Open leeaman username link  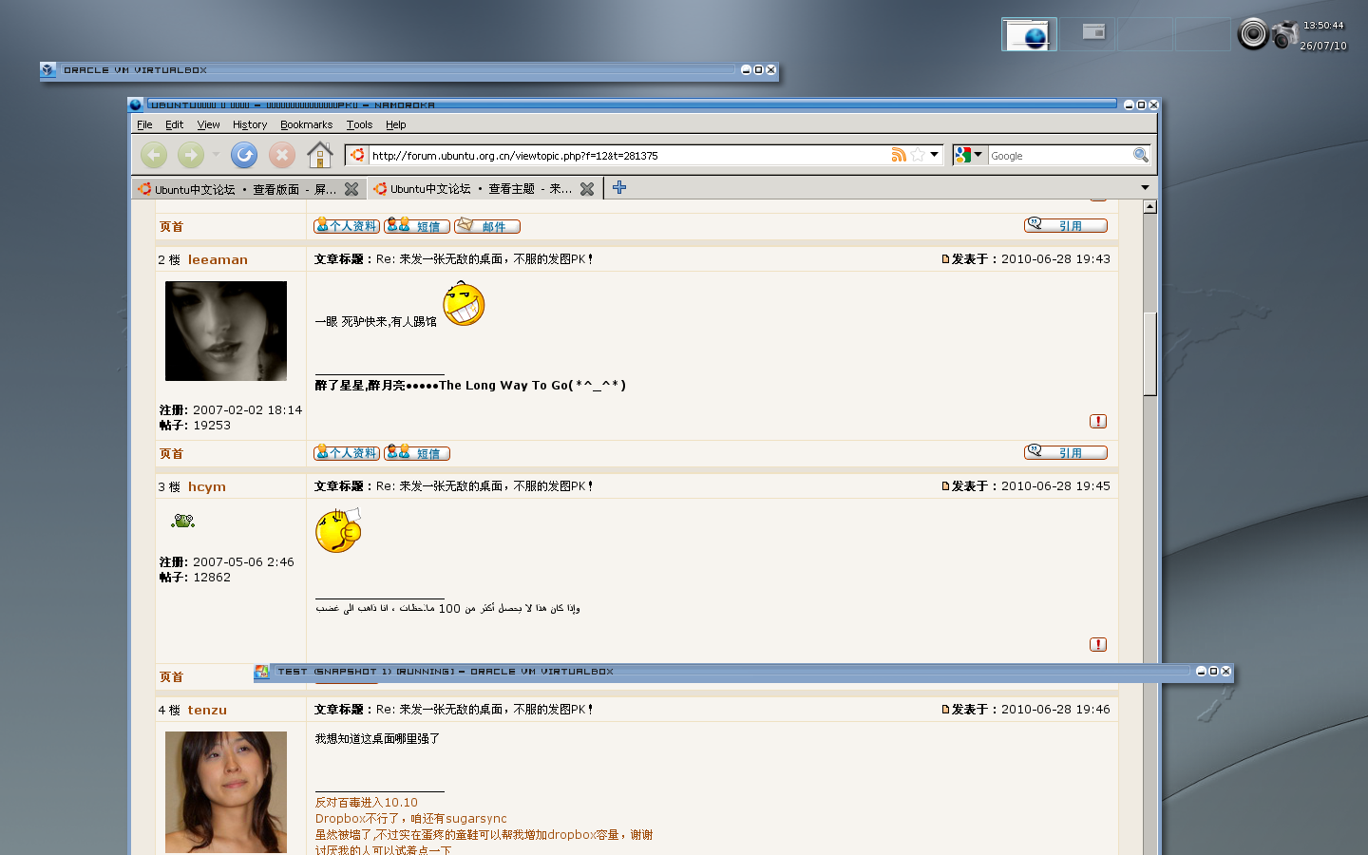coord(218,259)
